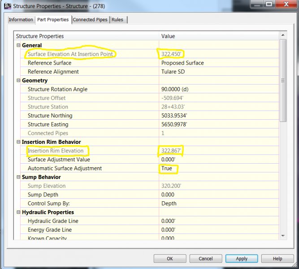Screen dimensions: 299x269
Task: Collapse the Insertion Rim Behavior section
Action: click(18, 142)
